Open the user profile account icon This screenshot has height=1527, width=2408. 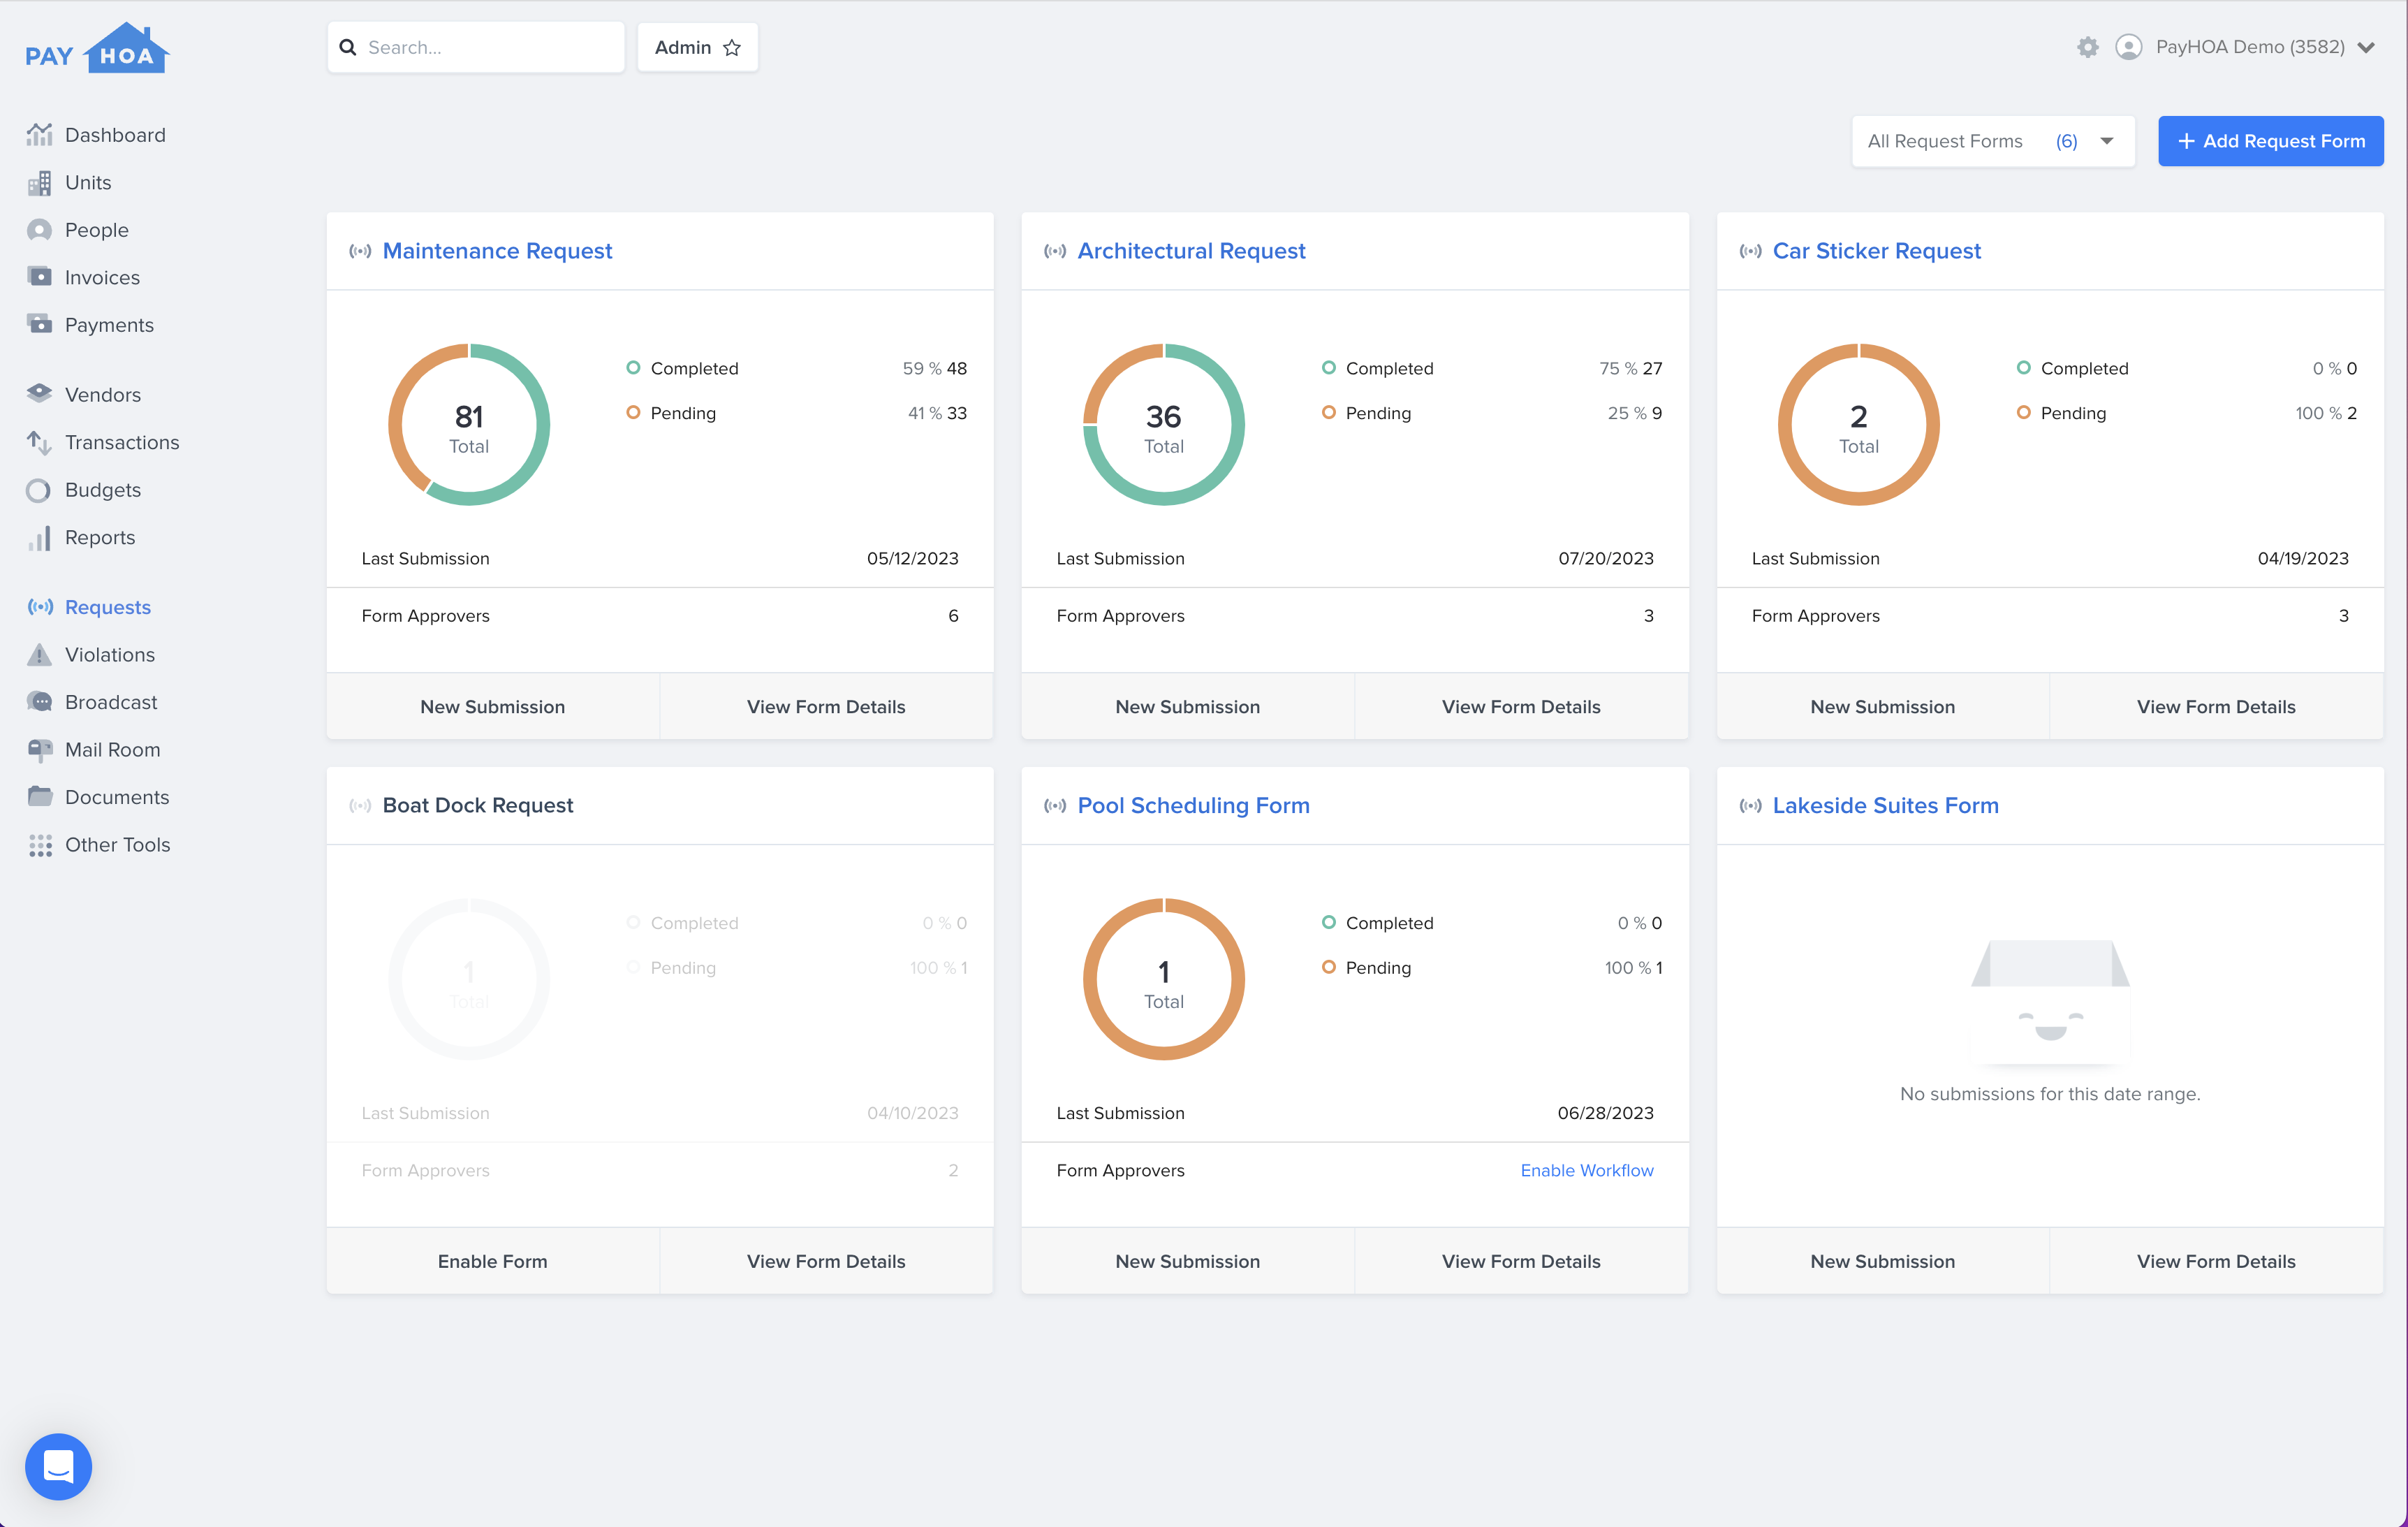click(x=2128, y=47)
